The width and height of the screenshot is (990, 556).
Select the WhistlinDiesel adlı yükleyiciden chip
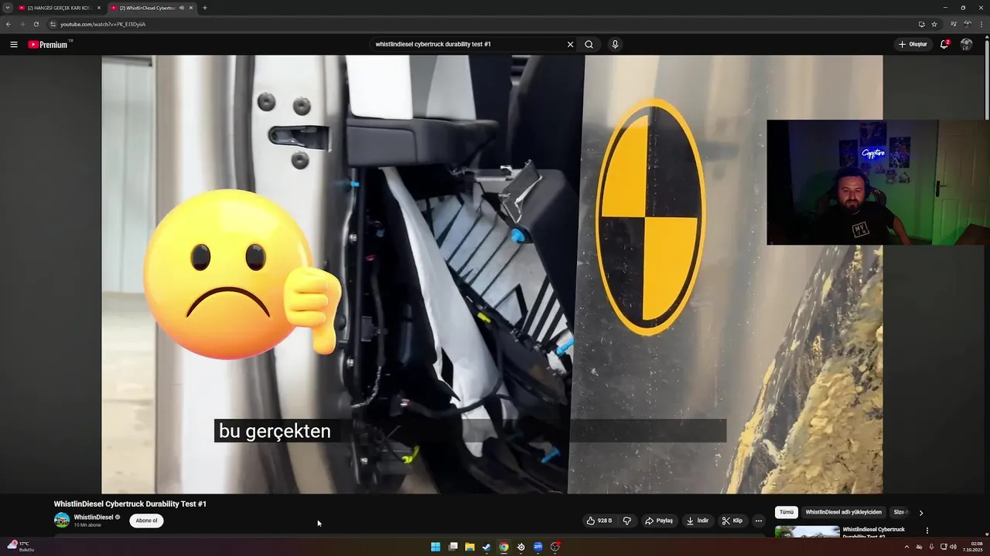843,512
